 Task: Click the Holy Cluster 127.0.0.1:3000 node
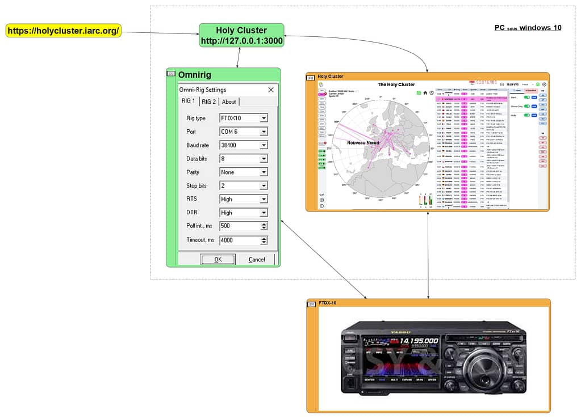(241, 36)
